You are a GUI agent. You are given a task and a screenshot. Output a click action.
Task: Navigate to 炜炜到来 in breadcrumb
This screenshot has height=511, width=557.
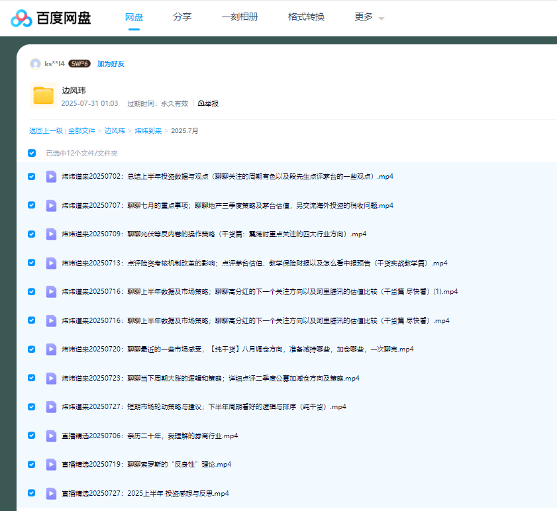point(148,131)
